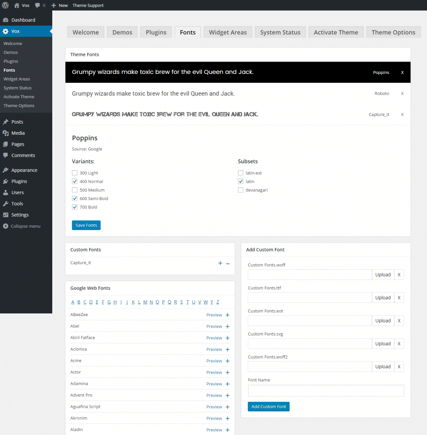Viewport: 427px width, 435px height.
Task: Uncheck the 600 Semi-Bold variant
Action: [75, 198]
